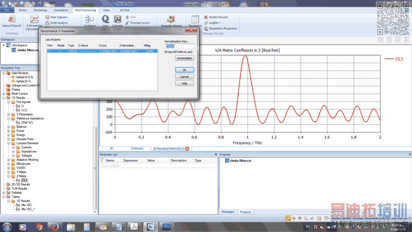The width and height of the screenshot is (412, 232).
Task: Open Chrome from the taskbar
Action: 39,227
